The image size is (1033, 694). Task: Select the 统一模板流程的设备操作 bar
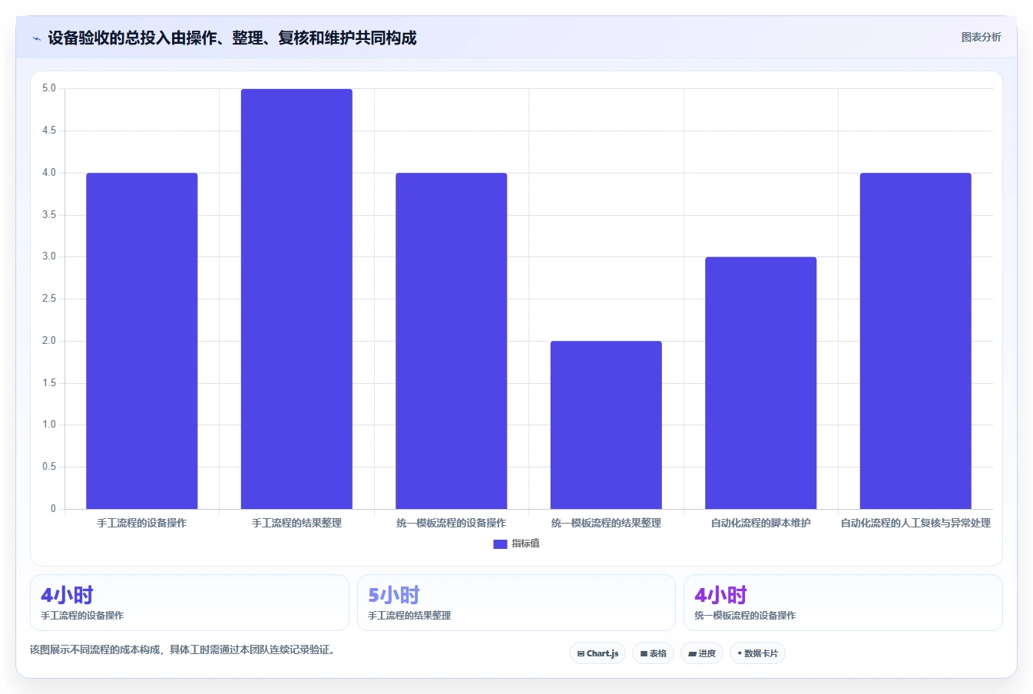[452, 341]
